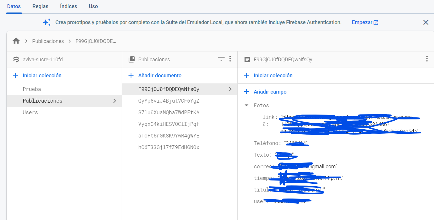Select the Publicaciones collection row

[64, 101]
